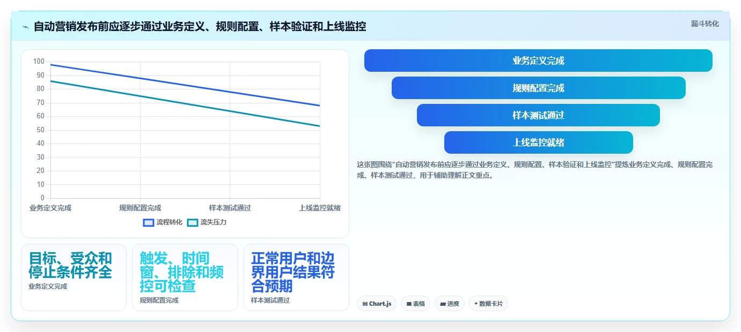
Task: Select the 样本测试通过 funnel bar
Action: (x=538, y=115)
